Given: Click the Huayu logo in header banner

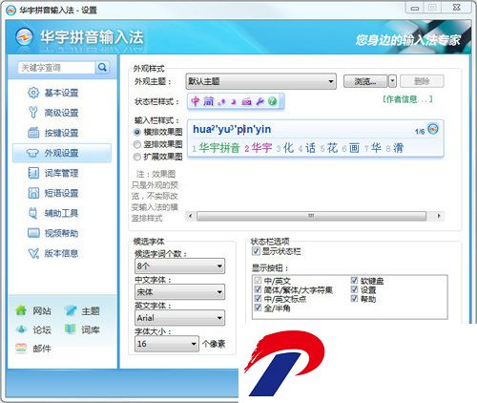Looking at the screenshot, I should (24, 37).
